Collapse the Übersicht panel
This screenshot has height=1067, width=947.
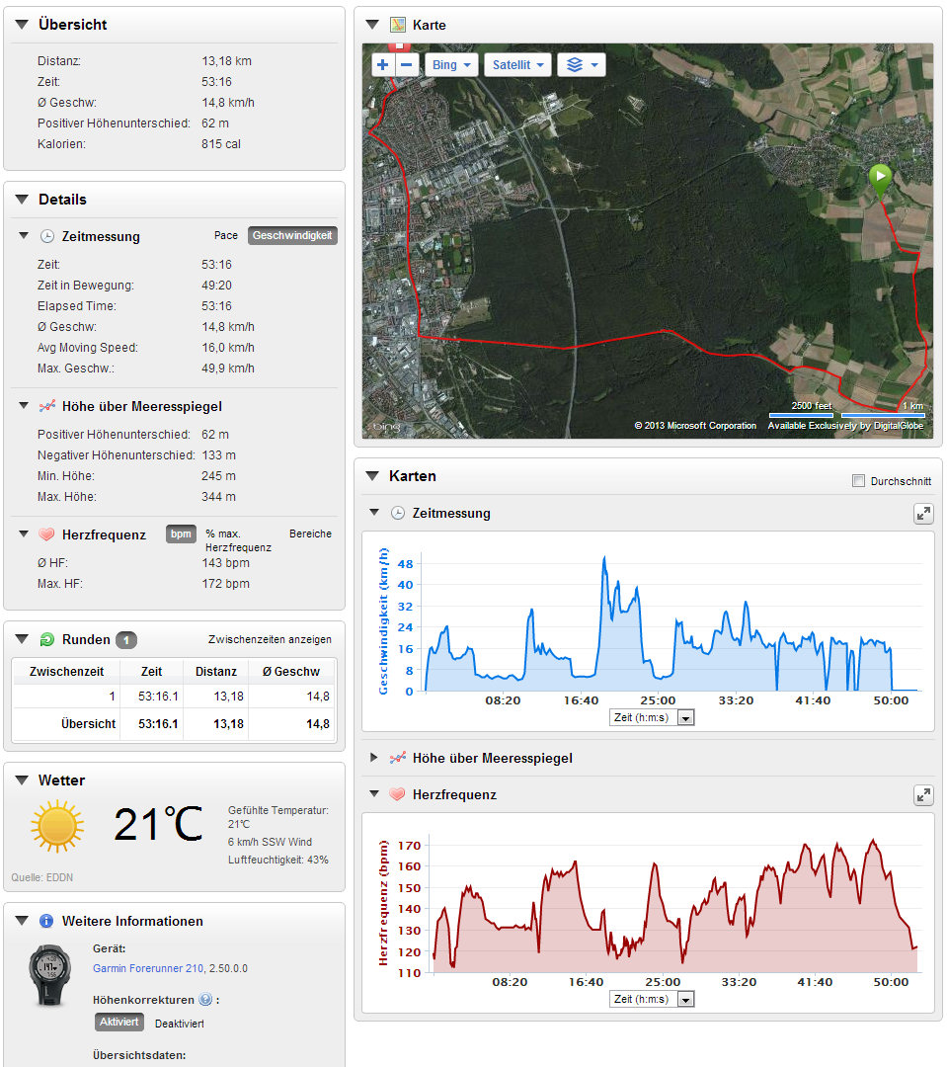click(22, 24)
